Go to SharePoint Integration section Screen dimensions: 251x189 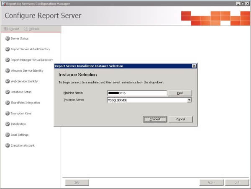point(25,103)
